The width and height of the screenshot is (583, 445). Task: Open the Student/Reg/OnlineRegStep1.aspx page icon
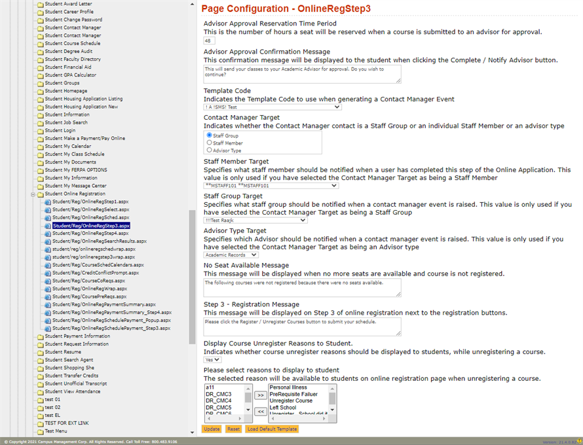point(47,202)
